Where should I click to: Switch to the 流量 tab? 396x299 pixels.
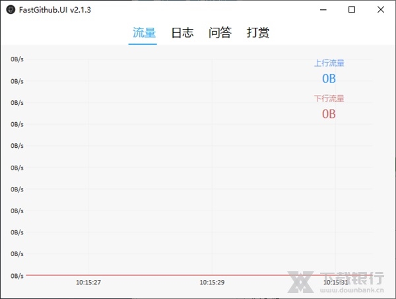click(x=144, y=33)
